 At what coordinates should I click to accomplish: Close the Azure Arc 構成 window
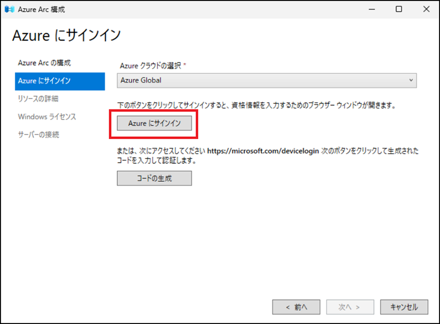pos(426,10)
